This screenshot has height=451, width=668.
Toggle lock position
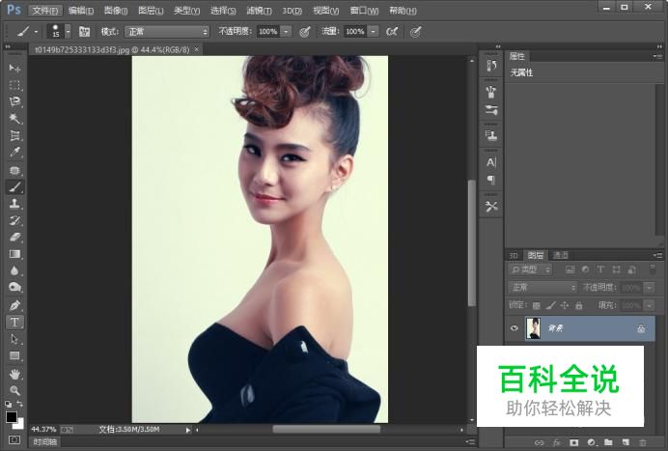[565, 305]
